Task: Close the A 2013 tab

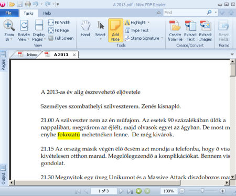Action: coord(74,55)
